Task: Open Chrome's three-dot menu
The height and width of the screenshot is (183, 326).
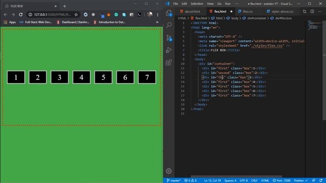Action: point(157,15)
